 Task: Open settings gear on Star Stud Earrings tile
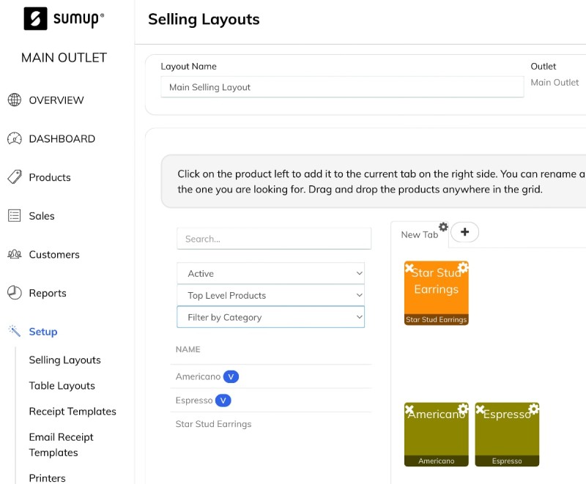click(463, 268)
